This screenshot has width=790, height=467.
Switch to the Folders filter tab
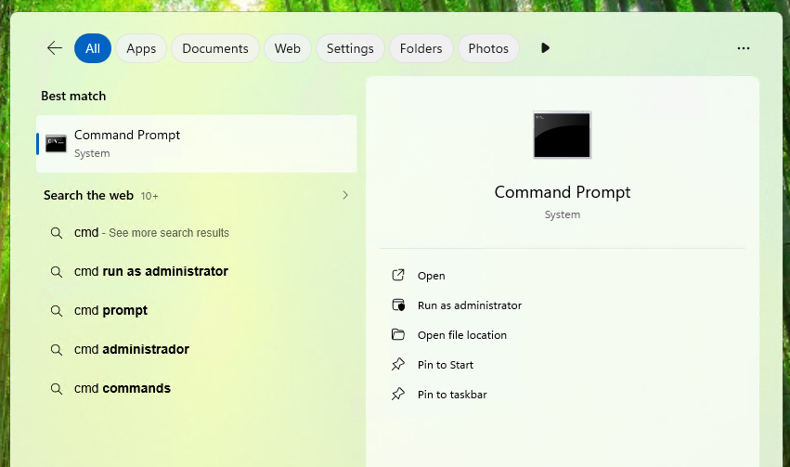click(421, 48)
